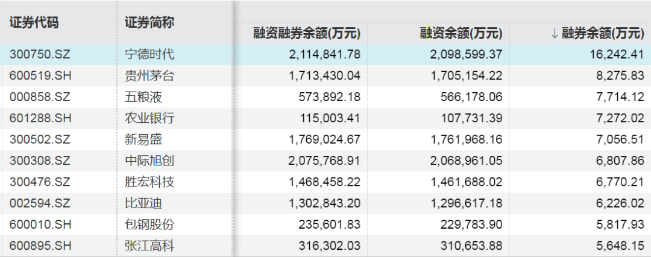651x257 pixels.
Task: Select stock code 002594.SZ
Action: 39,203
